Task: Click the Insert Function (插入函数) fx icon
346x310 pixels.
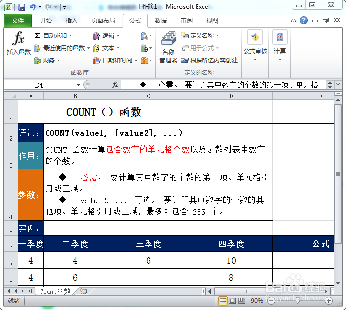Action: [x=18, y=38]
